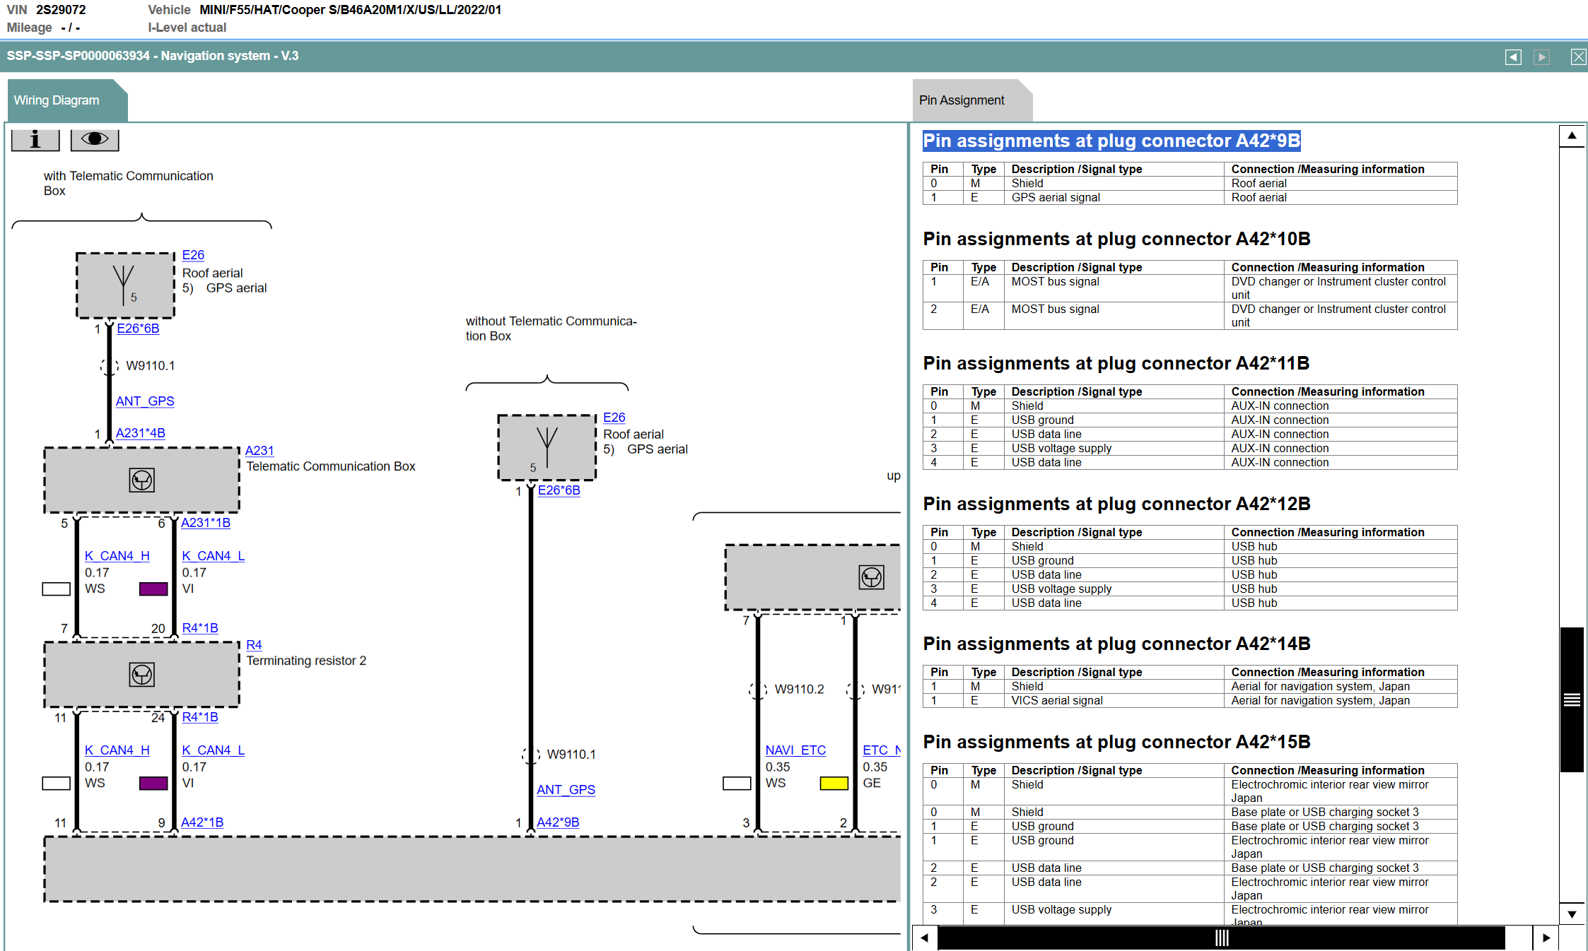Select the middle roof aerial antenna symbol
Screen dimensions: 1588x951
(547, 447)
